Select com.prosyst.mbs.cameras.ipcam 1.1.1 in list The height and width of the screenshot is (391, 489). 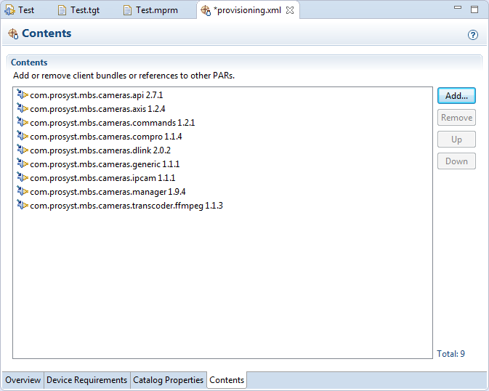pyautogui.click(x=102, y=178)
